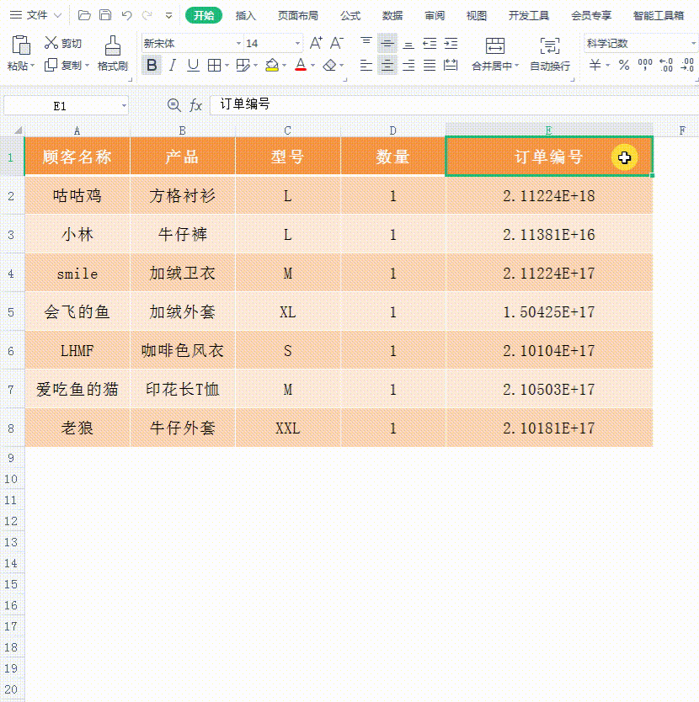The height and width of the screenshot is (702, 699).
Task: Open the font name dropdown
Action: pos(239,43)
